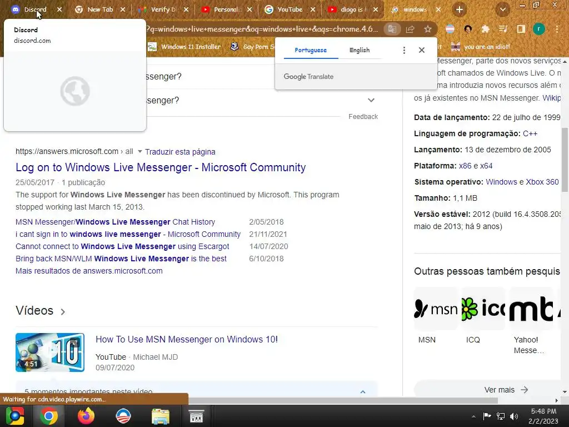Open 'MSN Messenger/Windows Live Messenger Chat History' link
This screenshot has width=569, height=427.
click(115, 222)
